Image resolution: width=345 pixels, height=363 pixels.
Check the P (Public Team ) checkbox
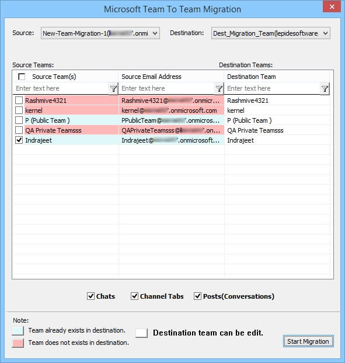coord(19,120)
